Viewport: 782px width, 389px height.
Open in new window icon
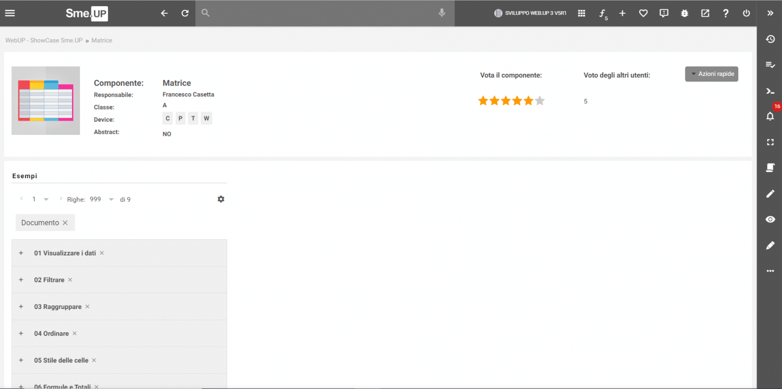tap(705, 13)
